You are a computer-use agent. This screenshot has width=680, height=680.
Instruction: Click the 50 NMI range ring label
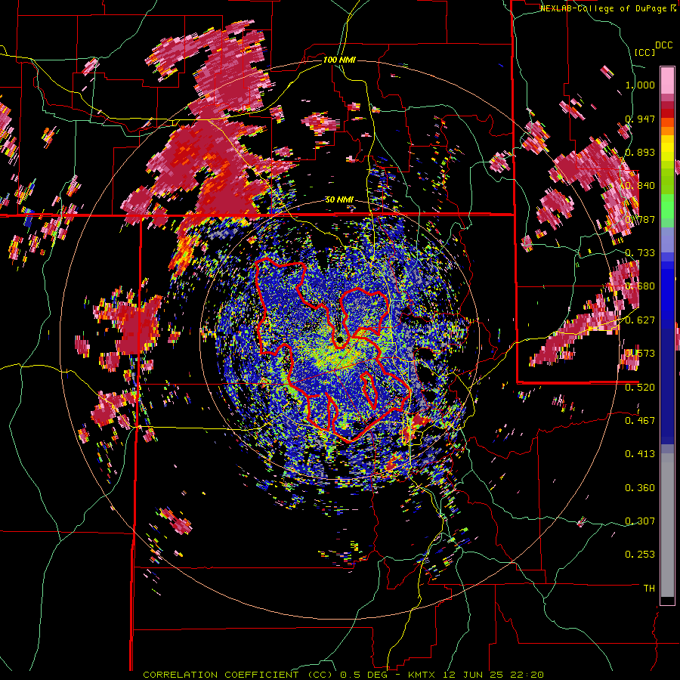point(339,200)
